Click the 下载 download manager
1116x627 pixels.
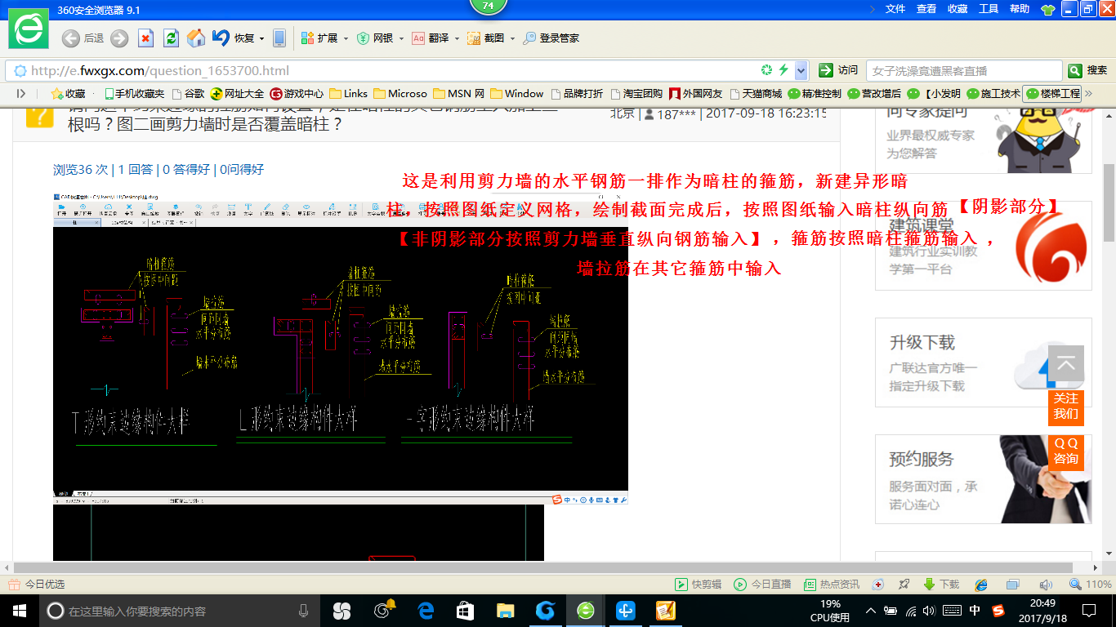941,585
